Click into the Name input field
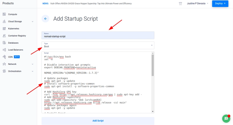This screenshot has height=125, width=233. point(98,35)
